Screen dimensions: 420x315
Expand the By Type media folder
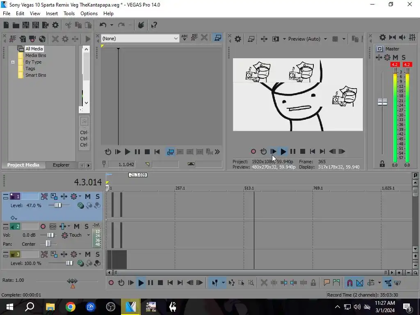coord(13,62)
